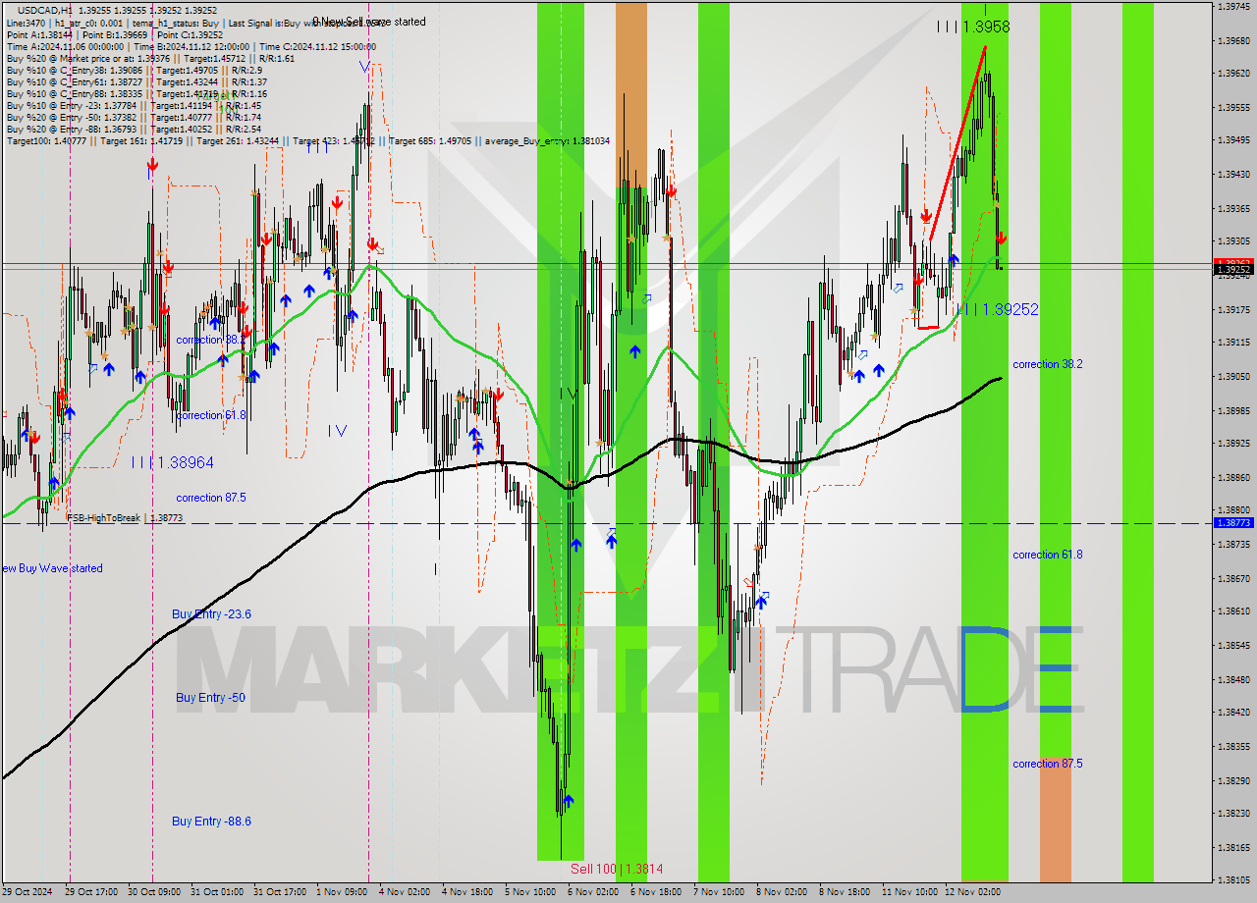Click the 'ew Buy Wave started' label

pos(51,568)
